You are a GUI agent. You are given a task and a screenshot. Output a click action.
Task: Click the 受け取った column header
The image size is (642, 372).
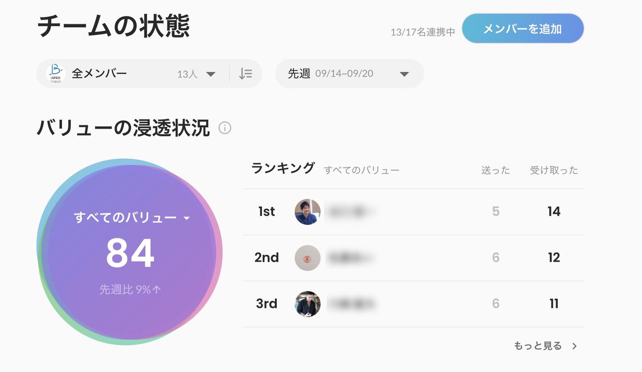pos(554,170)
